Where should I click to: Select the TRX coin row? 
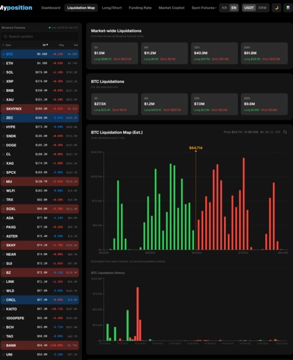(40, 200)
